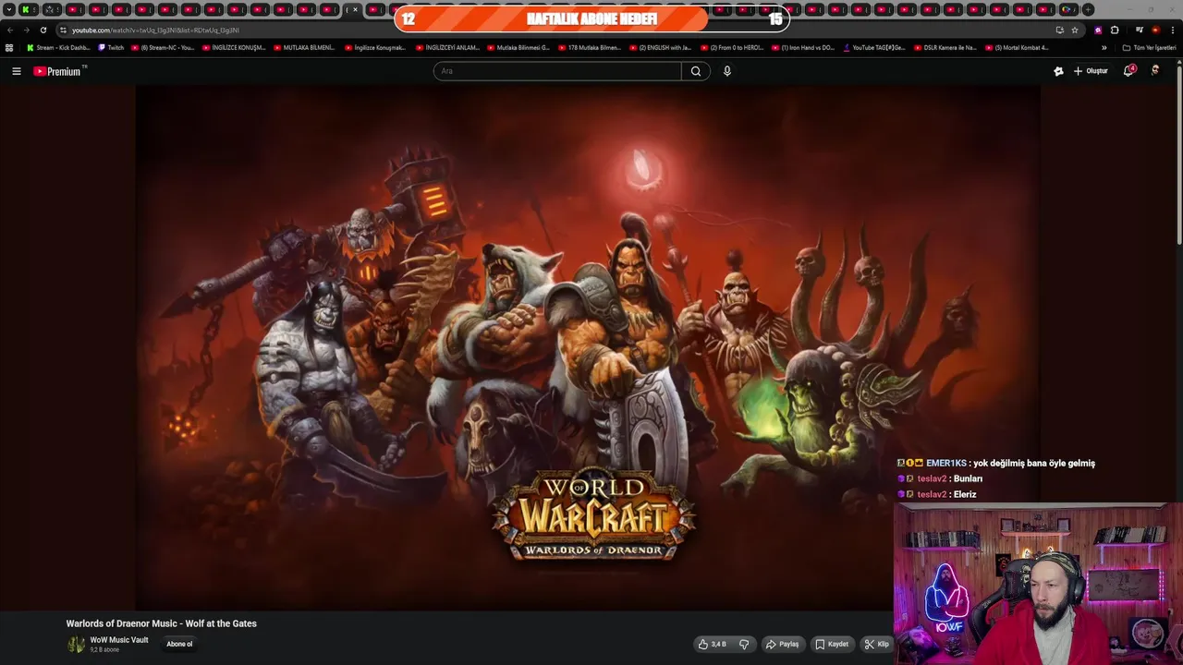The width and height of the screenshot is (1183, 665).
Task: Dislike the video with thumbs down
Action: [x=744, y=644]
